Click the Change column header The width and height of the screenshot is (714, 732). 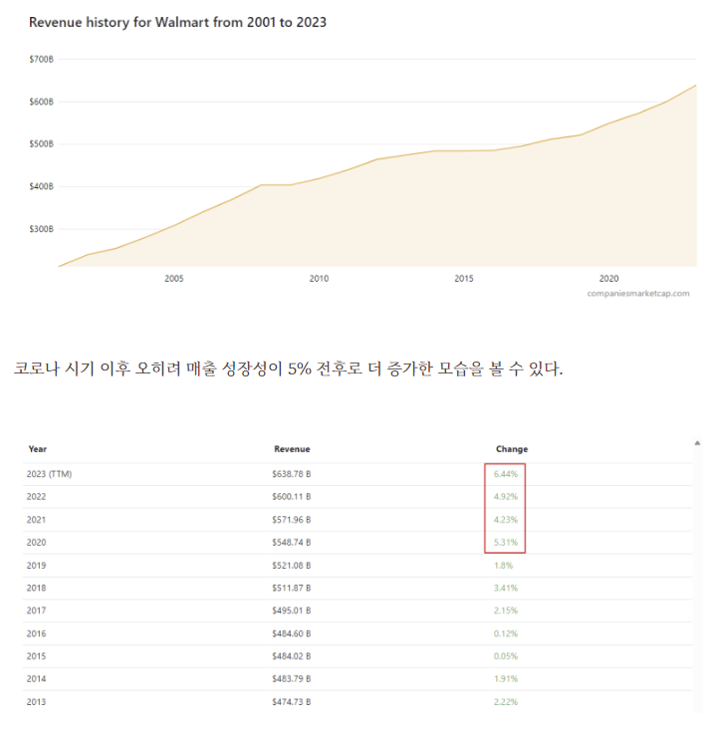512,449
